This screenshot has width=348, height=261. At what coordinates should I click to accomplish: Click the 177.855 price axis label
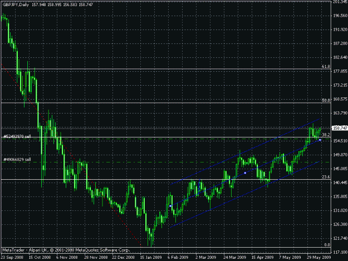coord(340,71)
